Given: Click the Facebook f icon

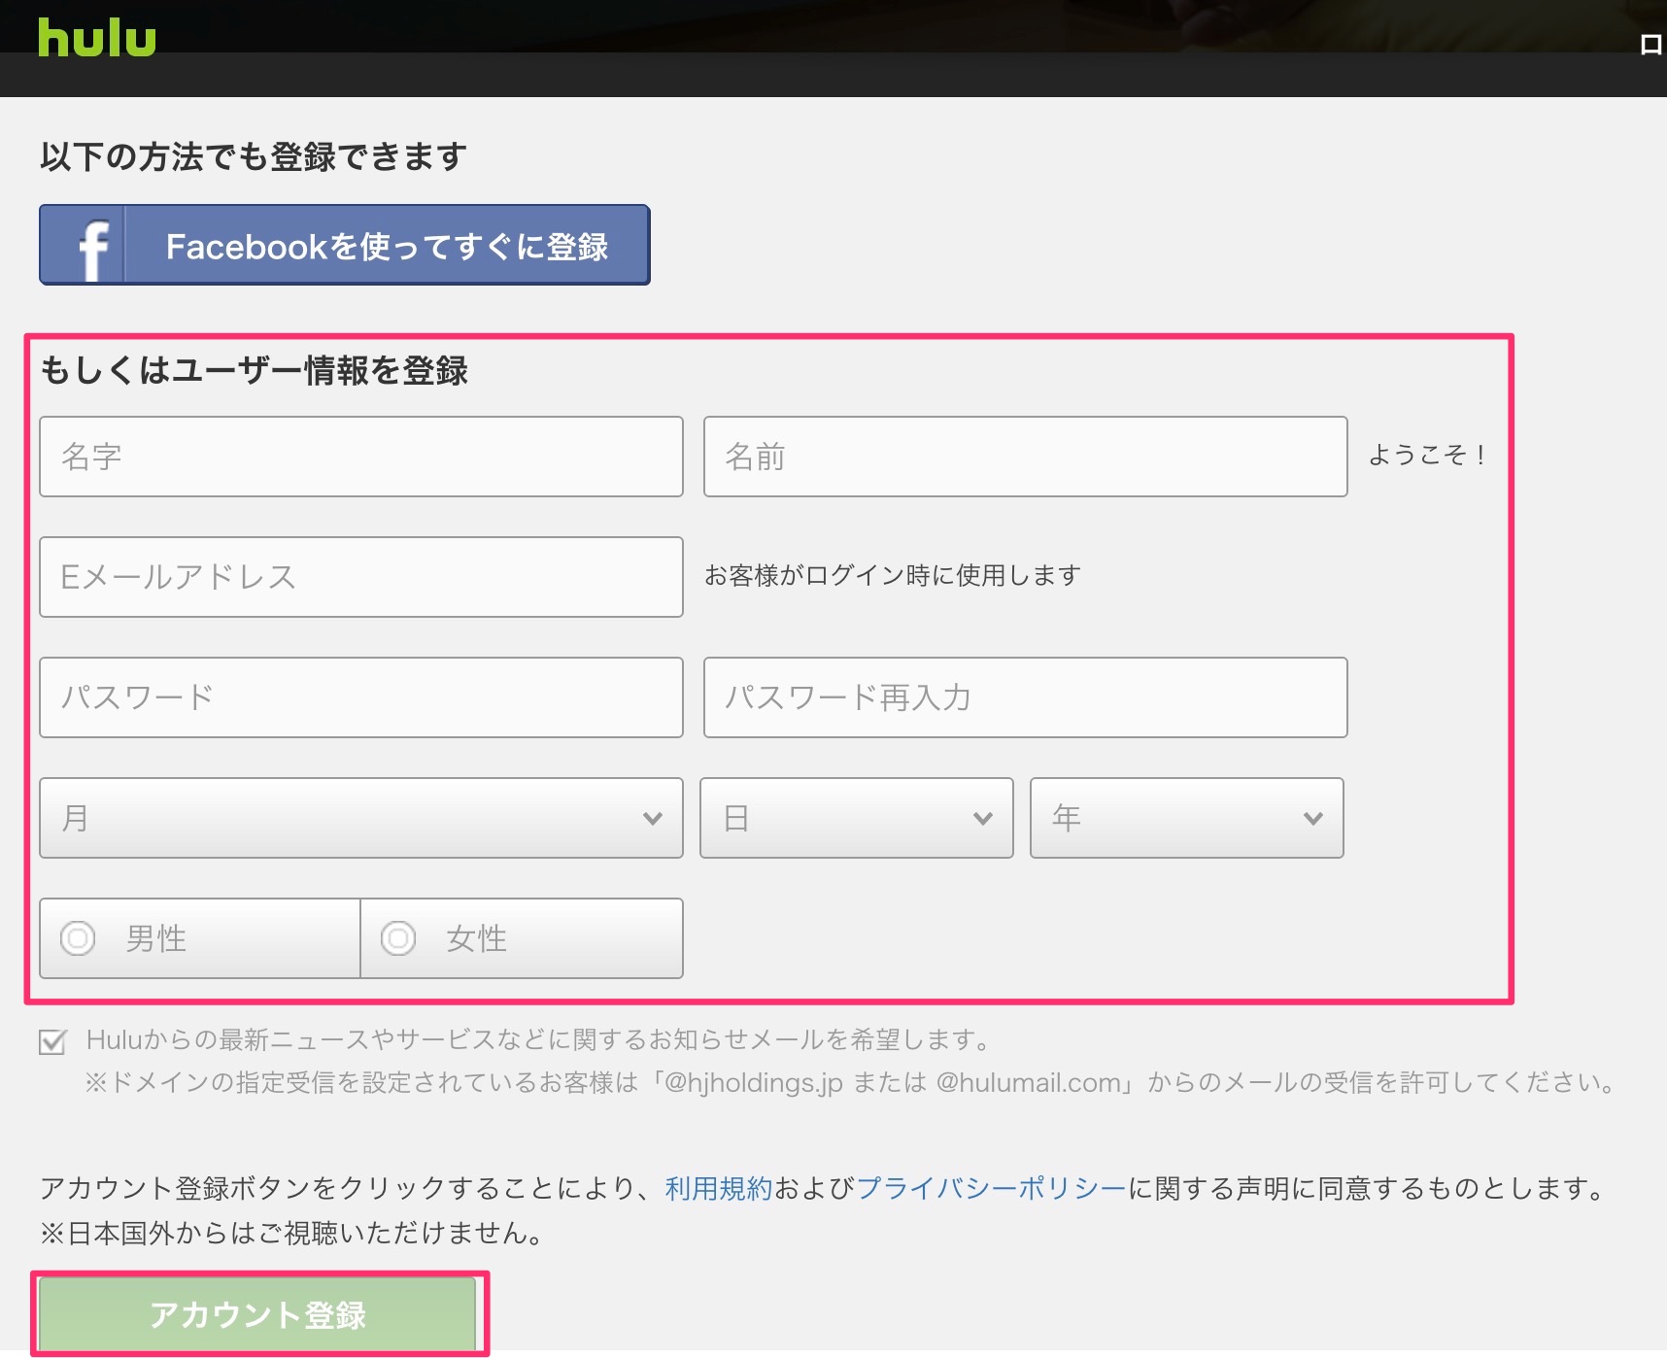Looking at the screenshot, I should pyautogui.click(x=93, y=249).
